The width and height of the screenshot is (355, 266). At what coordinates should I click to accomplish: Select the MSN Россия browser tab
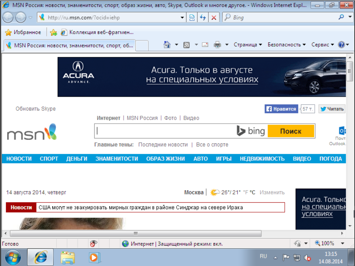(70, 45)
